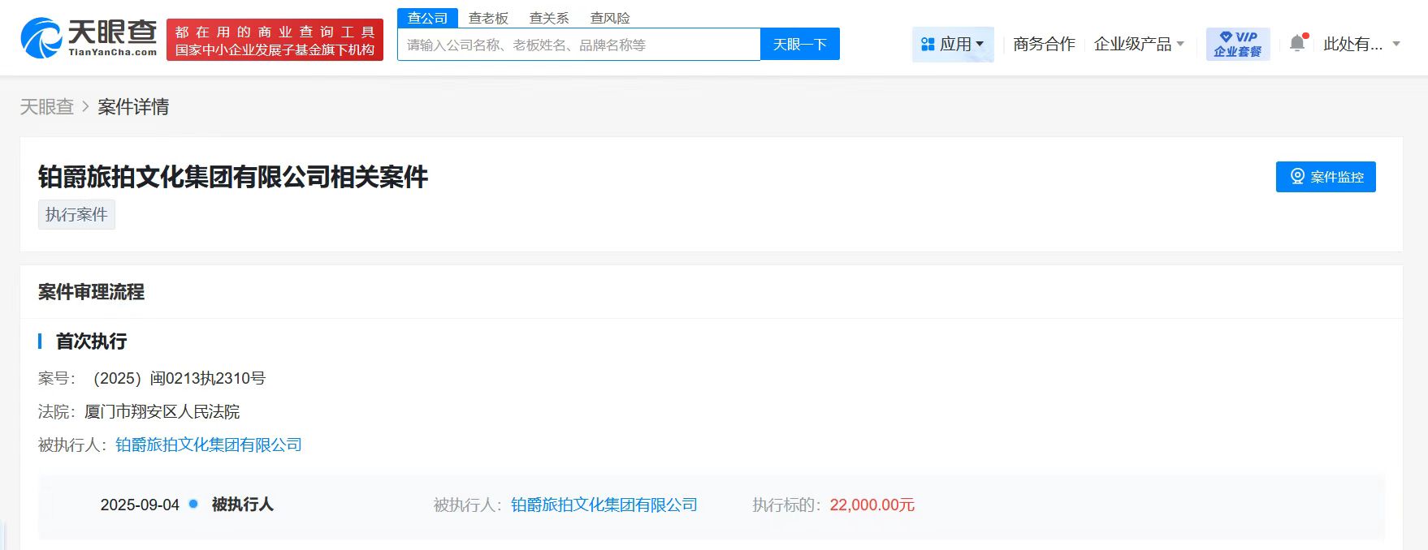The image size is (1428, 550).
Task: Click the red 国家中小企业发展子基金 banner
Action: point(275,40)
